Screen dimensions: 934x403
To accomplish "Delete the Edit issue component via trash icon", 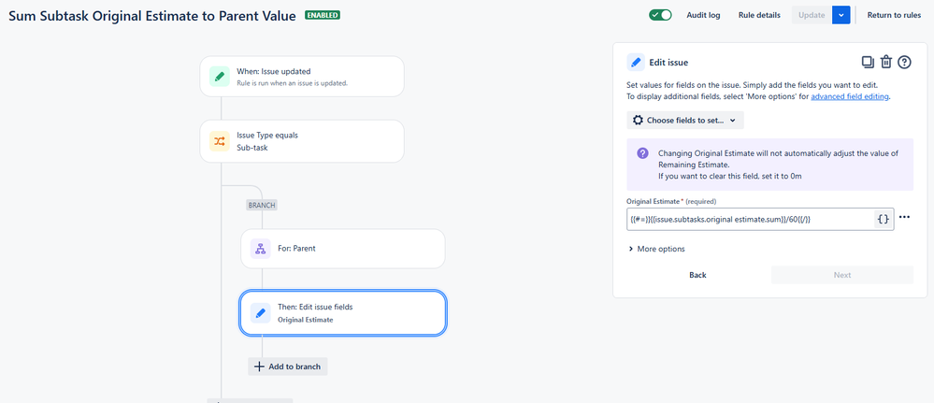I will tap(886, 63).
